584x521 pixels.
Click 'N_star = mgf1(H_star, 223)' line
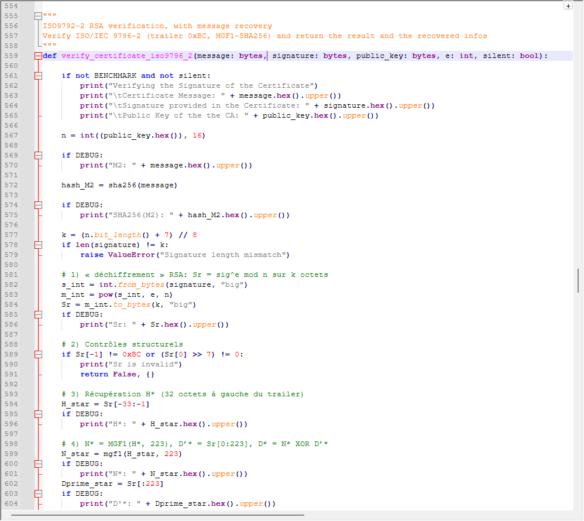(x=122, y=454)
